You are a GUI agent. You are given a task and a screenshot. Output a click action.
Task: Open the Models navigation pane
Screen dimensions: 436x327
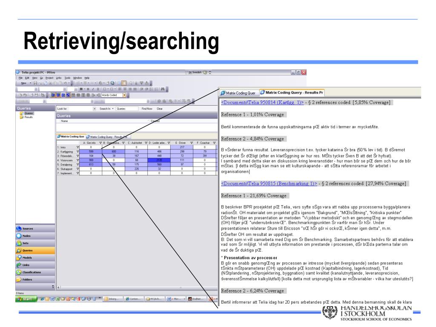[x=35, y=258]
